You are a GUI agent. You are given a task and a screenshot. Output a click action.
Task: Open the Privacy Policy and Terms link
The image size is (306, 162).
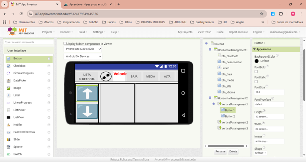coord(130,159)
